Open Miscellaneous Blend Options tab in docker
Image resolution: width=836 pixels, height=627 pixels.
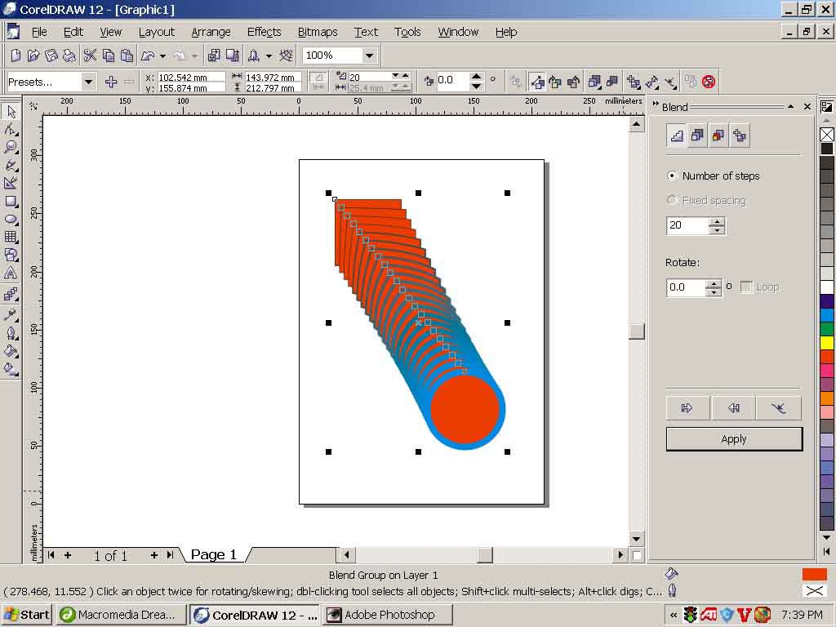(x=739, y=136)
